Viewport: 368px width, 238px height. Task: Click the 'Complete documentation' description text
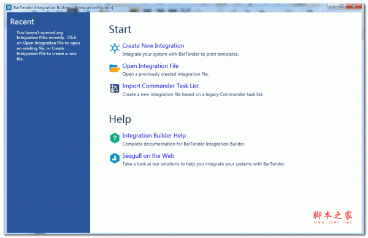pyautogui.click(x=184, y=144)
